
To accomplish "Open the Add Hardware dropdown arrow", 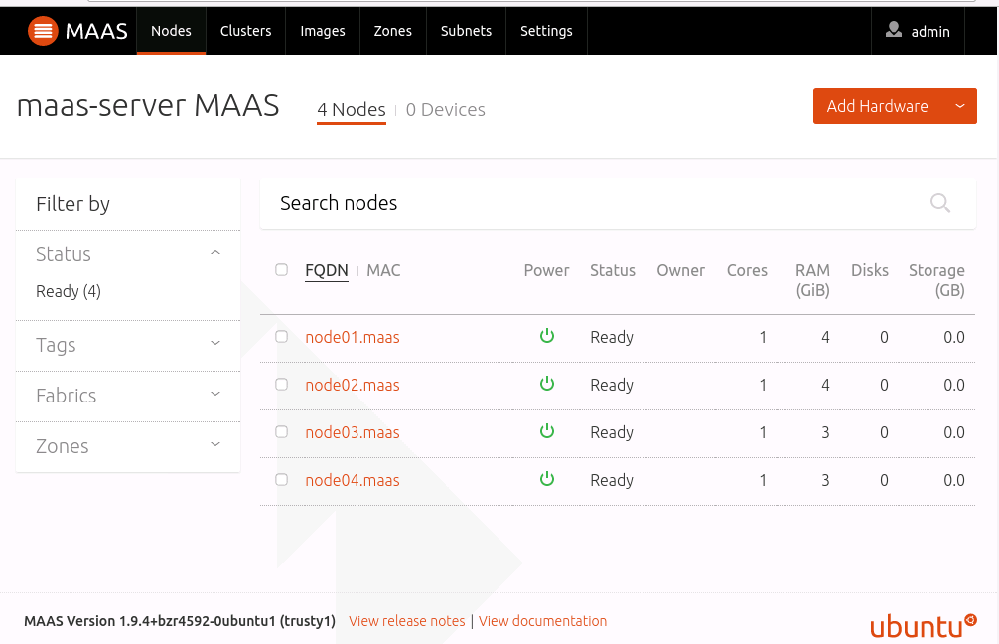I will click(x=959, y=106).
